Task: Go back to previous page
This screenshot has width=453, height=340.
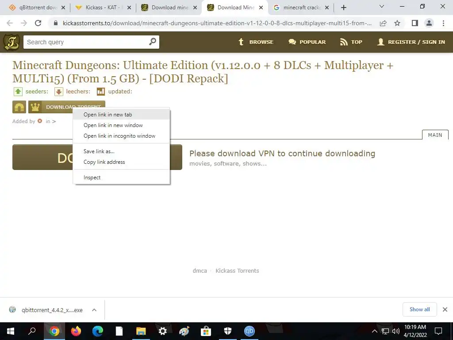Action: click(x=10, y=23)
